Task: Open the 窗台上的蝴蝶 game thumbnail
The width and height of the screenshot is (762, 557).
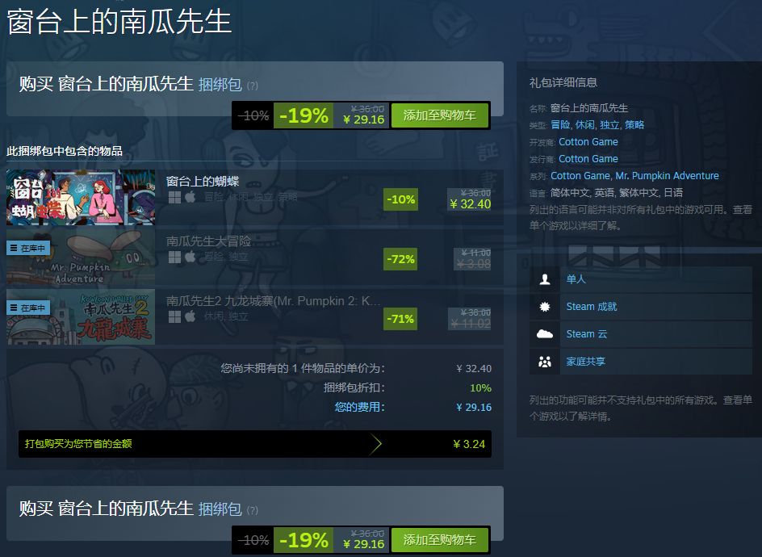Action: point(81,197)
